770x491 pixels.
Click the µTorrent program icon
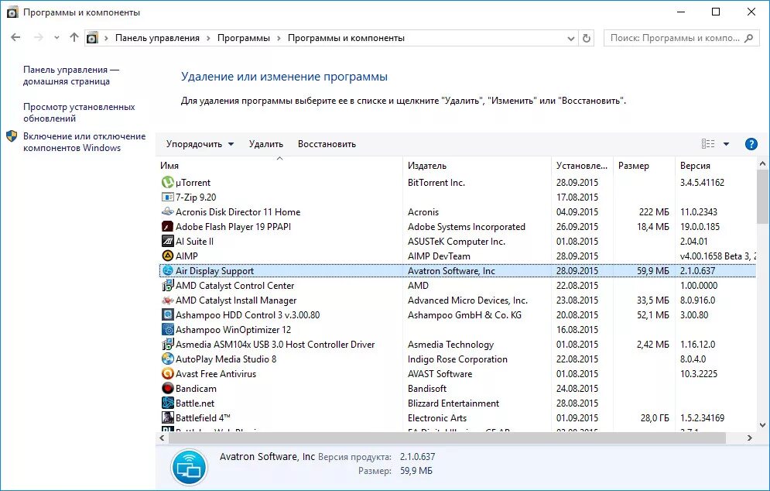point(167,182)
